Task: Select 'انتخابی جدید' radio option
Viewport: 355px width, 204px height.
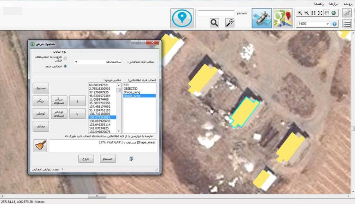Action: [x=65, y=66]
